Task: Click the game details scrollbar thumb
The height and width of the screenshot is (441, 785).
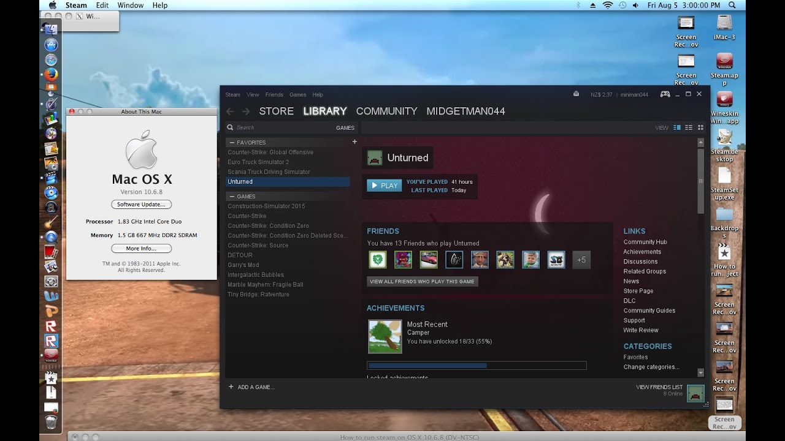Action: click(701, 181)
